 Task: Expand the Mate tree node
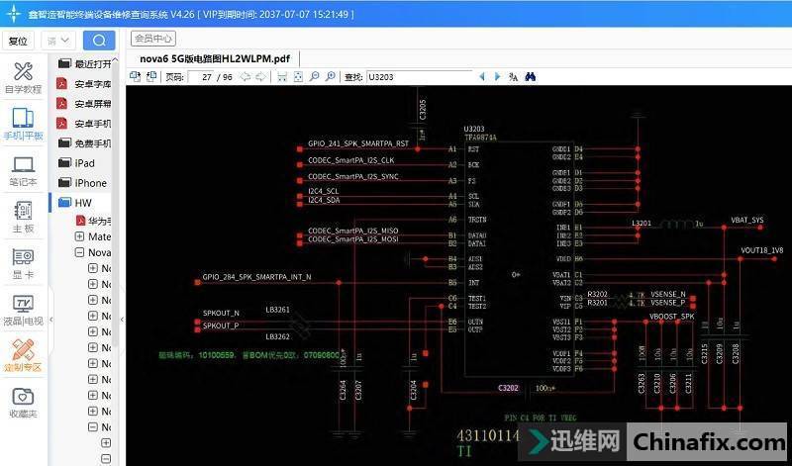point(79,236)
